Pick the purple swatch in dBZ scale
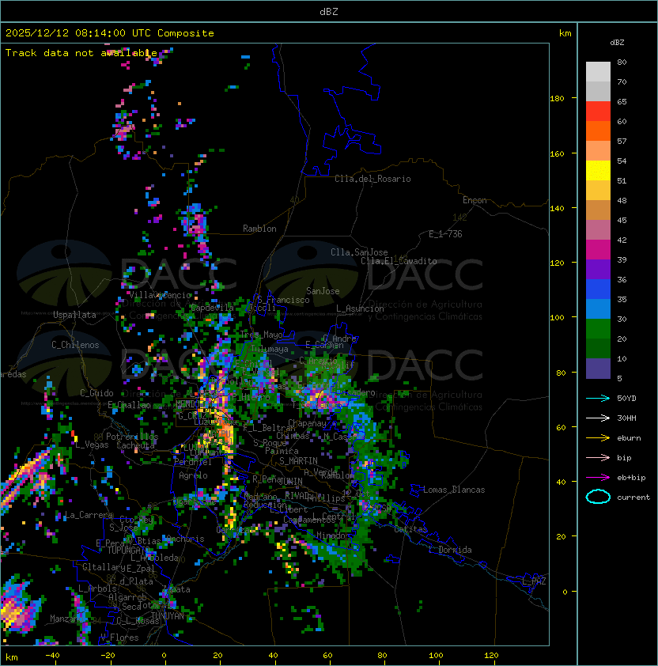Viewport: 658px width, 666px height. tap(598, 269)
